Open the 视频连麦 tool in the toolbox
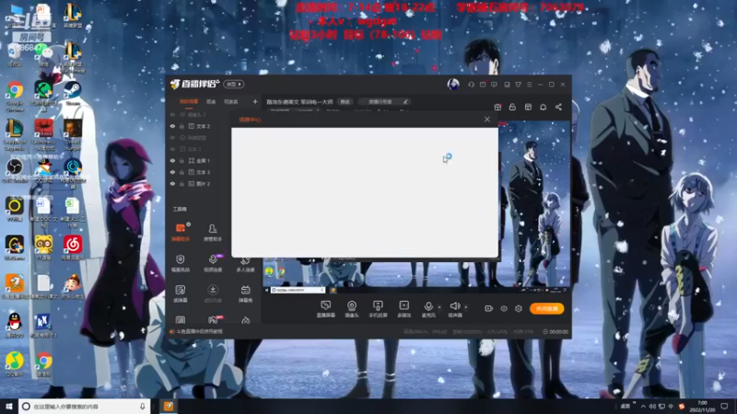This screenshot has width=737, height=414. (213, 263)
